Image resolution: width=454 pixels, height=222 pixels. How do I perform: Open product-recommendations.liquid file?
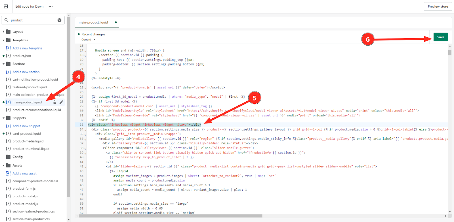point(37,110)
